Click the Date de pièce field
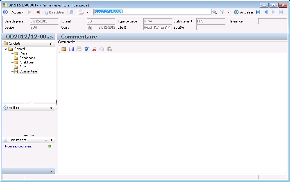Screen dimensions: 290x182 coord(44,21)
